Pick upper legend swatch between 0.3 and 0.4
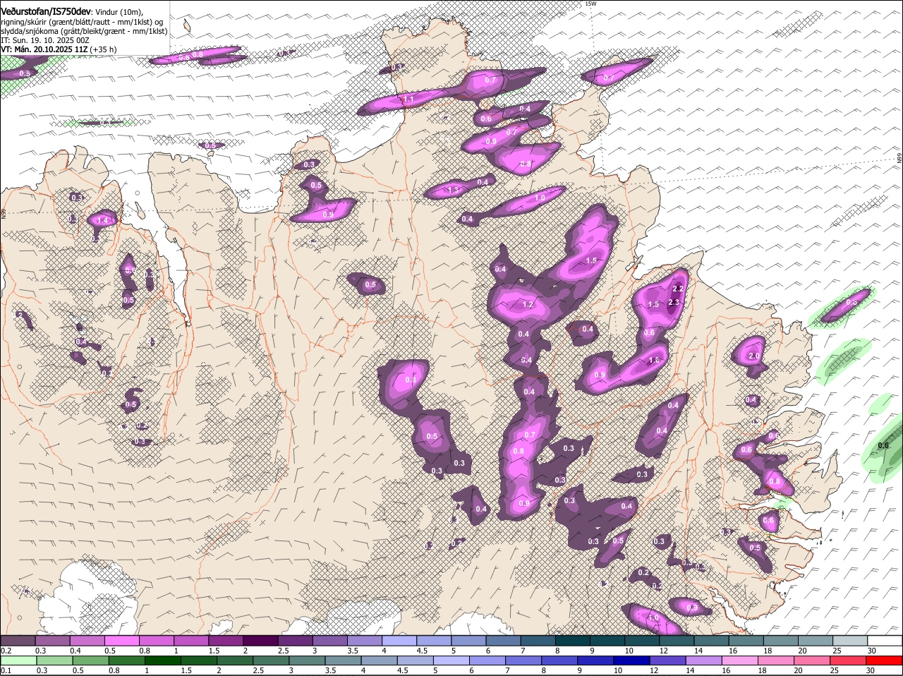This screenshot has width=903, height=676. coord(53,641)
